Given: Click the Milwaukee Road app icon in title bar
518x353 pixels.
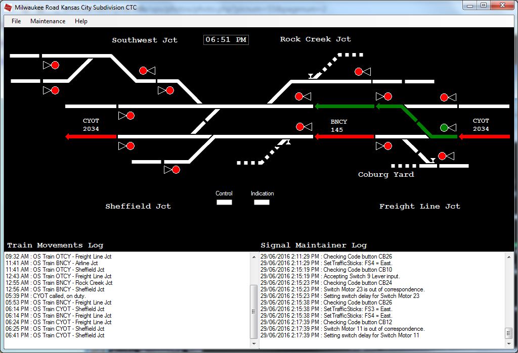Looking at the screenshot, I should tap(8, 7).
